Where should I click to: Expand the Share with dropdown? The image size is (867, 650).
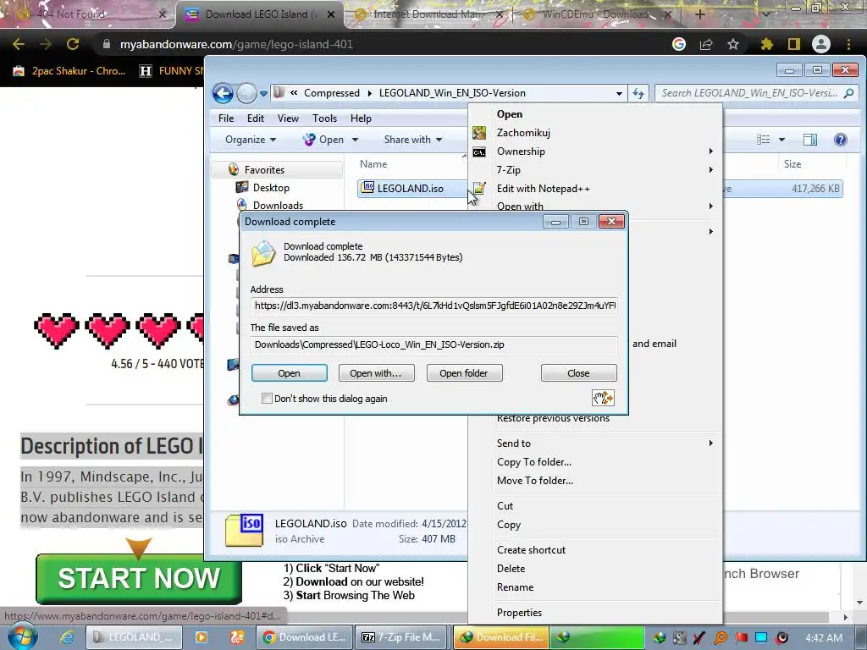[413, 140]
